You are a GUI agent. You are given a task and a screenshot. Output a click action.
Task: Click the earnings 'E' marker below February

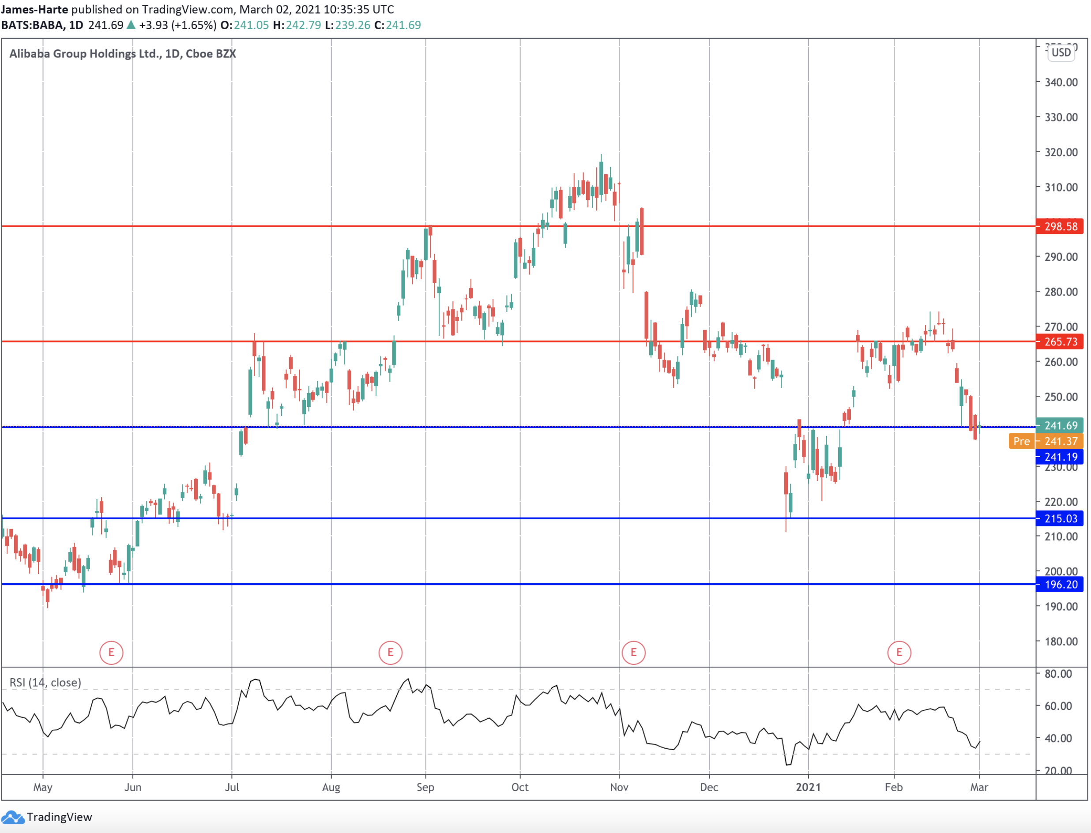point(900,653)
